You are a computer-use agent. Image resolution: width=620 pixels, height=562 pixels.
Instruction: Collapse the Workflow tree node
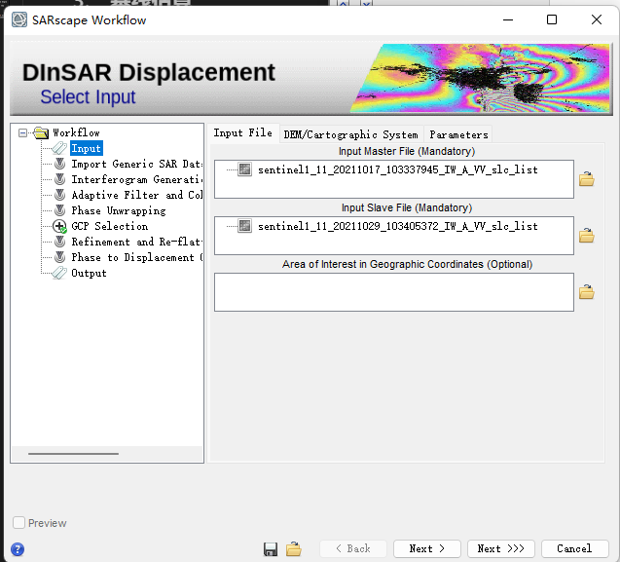[23, 133]
